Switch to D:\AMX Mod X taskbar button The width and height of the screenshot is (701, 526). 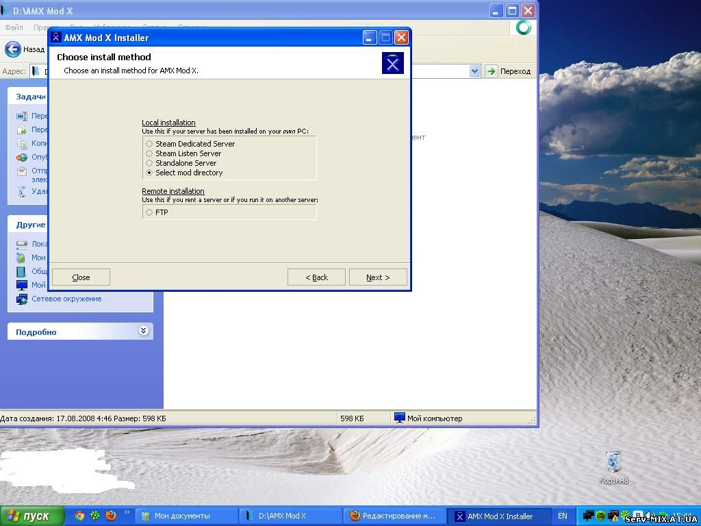pyautogui.click(x=290, y=516)
